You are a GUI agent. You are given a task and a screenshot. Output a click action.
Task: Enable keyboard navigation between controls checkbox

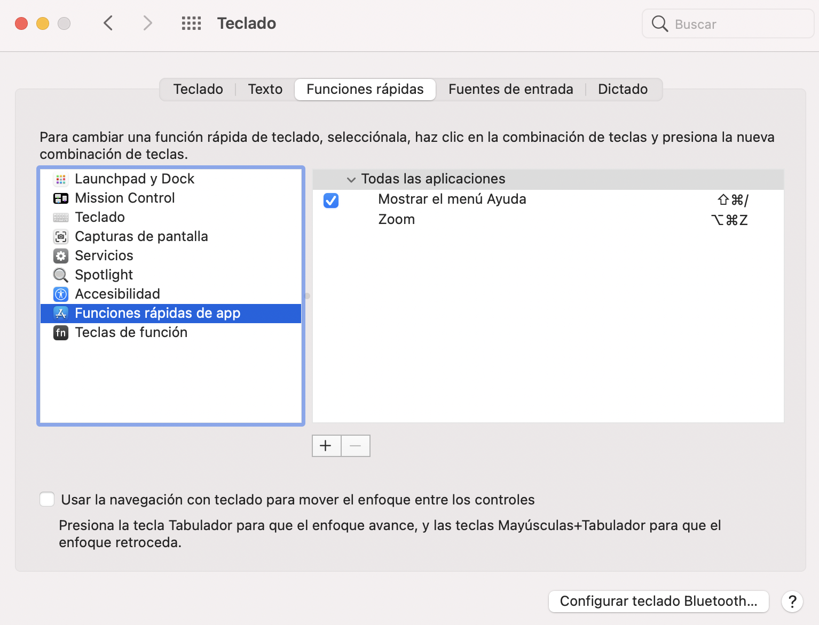pyautogui.click(x=47, y=500)
